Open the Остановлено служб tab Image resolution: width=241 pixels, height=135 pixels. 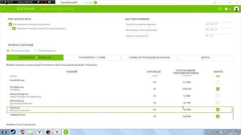point(92,57)
